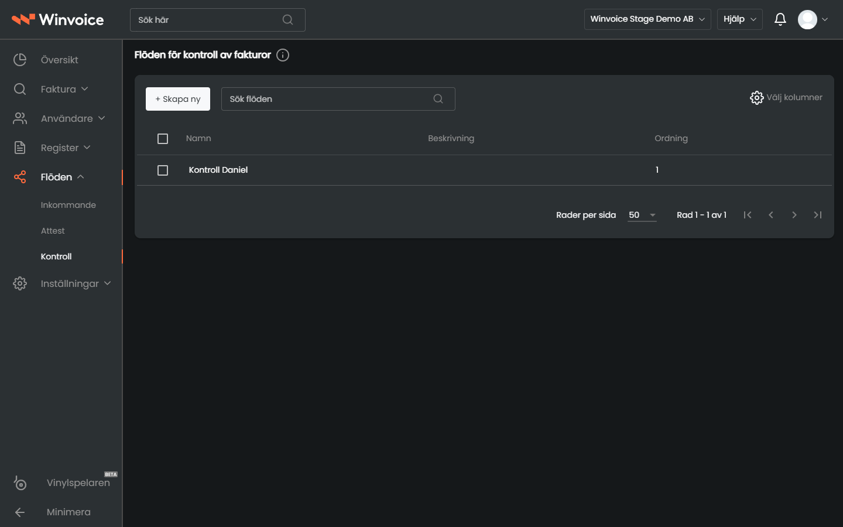Click the Faktura magnifier icon in sidebar
The image size is (843, 527).
(20, 89)
